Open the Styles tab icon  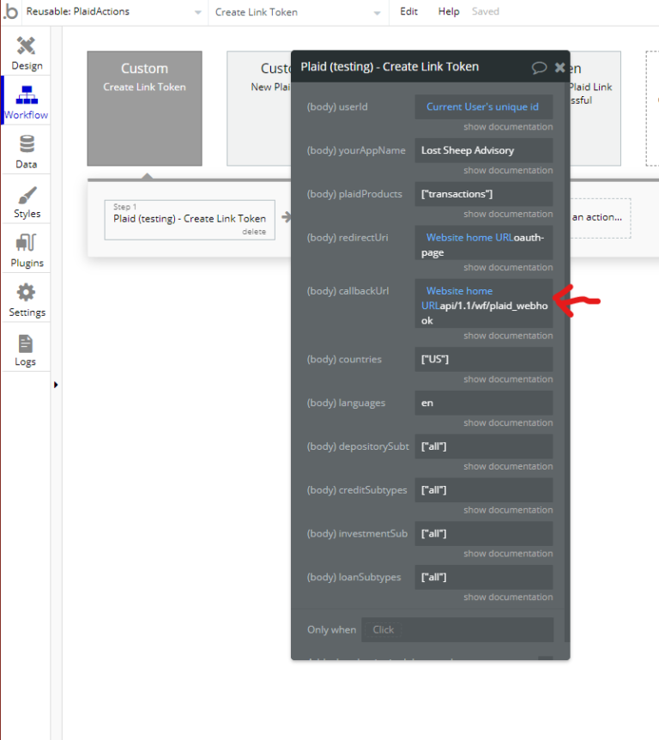[27, 196]
